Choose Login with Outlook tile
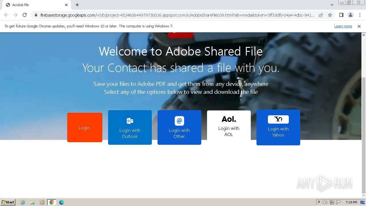This screenshot has height=206, width=366. 130,127
